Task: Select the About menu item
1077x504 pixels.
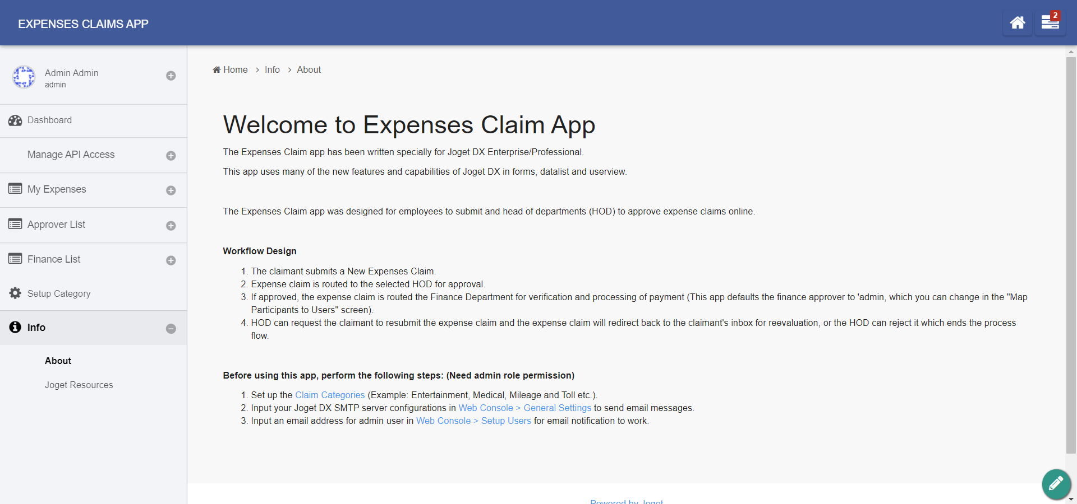Action: point(58,361)
